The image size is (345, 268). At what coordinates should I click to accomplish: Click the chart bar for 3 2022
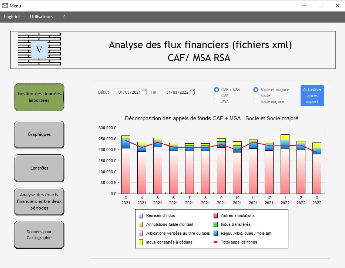[x=317, y=168]
